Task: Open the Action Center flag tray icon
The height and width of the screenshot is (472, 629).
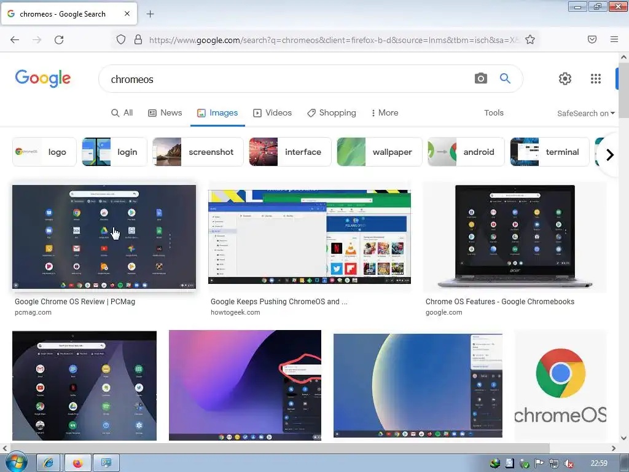Action: click(x=539, y=463)
